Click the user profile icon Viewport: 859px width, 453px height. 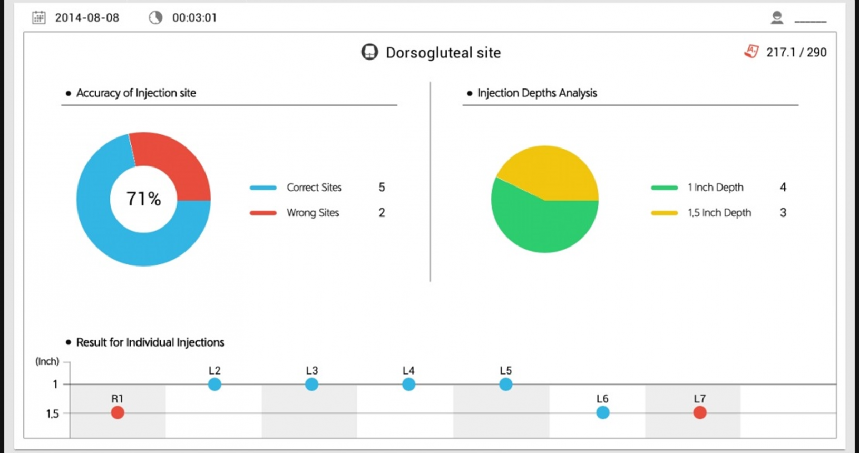pyautogui.click(x=776, y=18)
